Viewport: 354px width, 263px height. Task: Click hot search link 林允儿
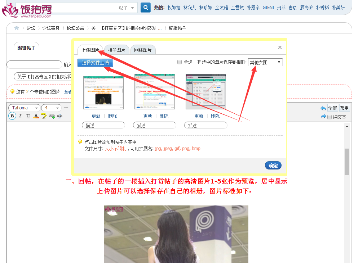coord(190,8)
